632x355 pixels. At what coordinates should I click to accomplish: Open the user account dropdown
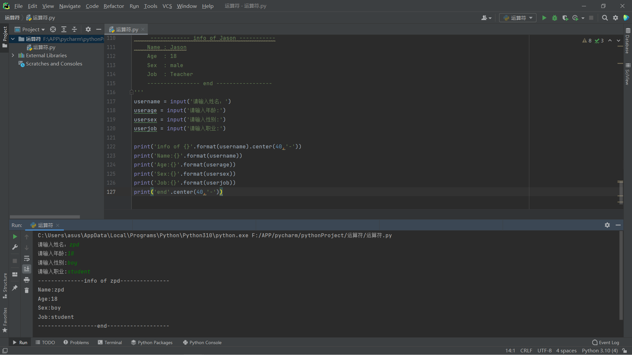click(x=486, y=18)
